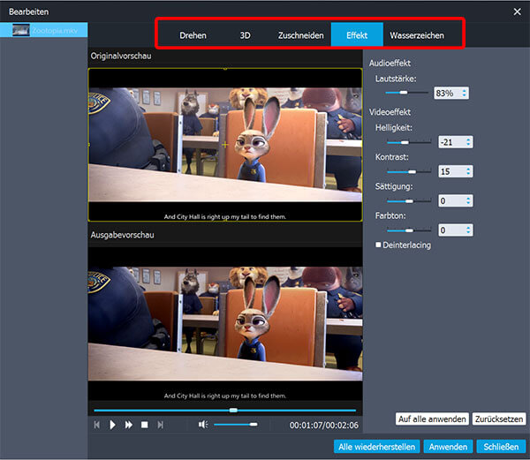Image resolution: width=530 pixels, height=460 pixels.
Task: Step the Kontrast value with spinner
Action: (468, 171)
